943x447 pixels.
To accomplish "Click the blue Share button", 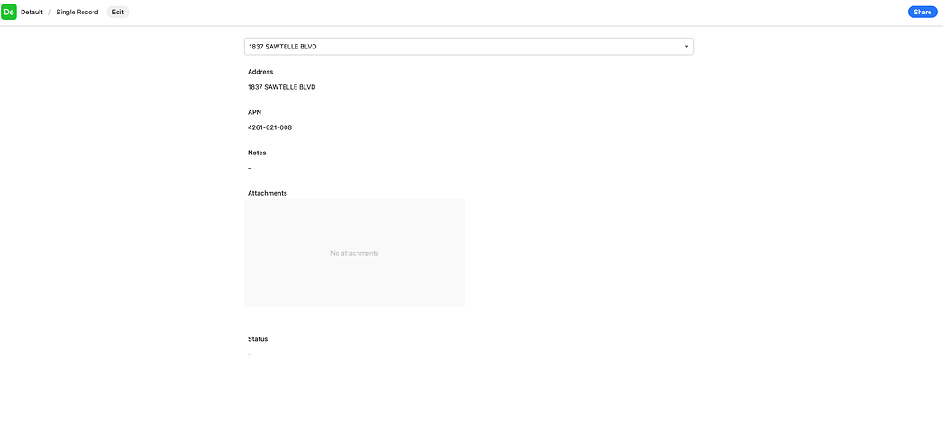I will pyautogui.click(x=922, y=12).
